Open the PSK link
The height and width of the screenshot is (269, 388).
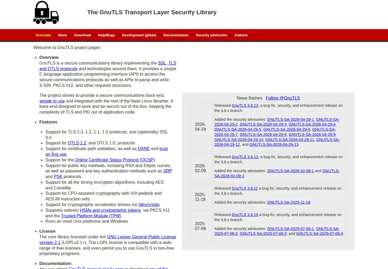coord(58,176)
